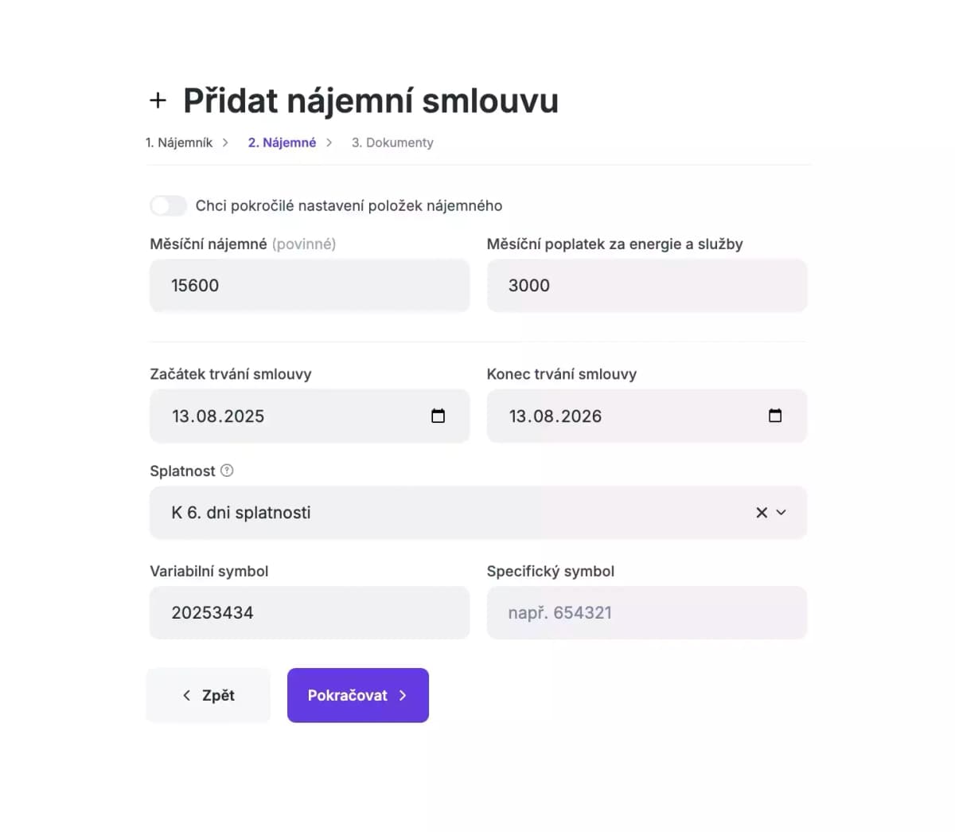Click the Pokračovat button
Viewport: 955px width, 832px height.
click(357, 695)
